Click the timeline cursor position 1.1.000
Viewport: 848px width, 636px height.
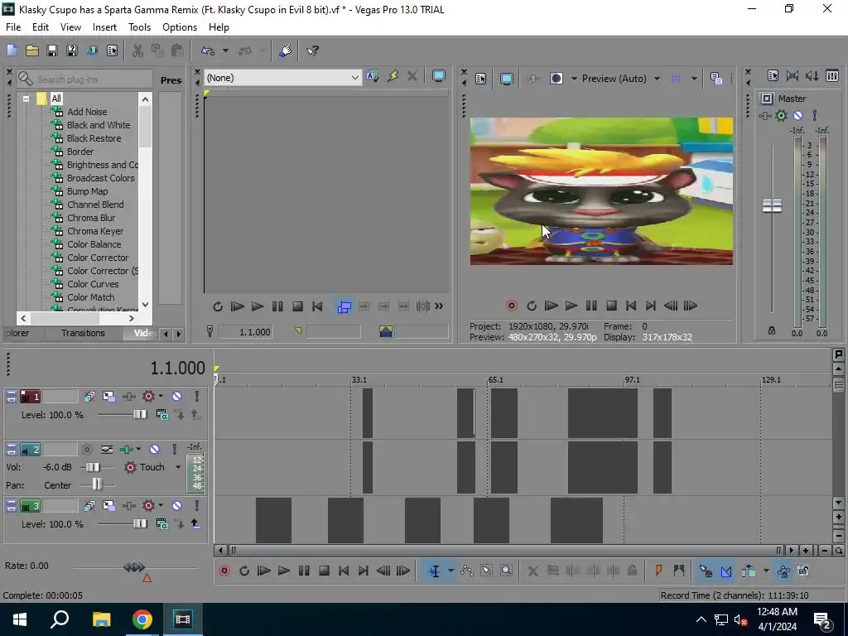click(x=177, y=369)
